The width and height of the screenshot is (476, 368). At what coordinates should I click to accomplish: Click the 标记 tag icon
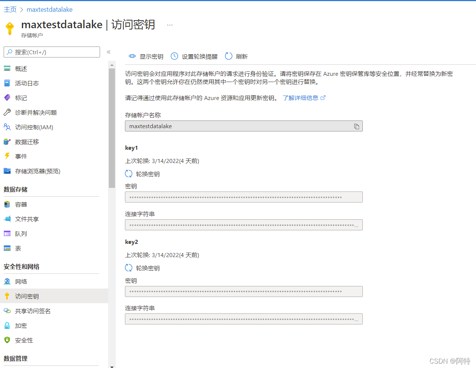point(7,98)
